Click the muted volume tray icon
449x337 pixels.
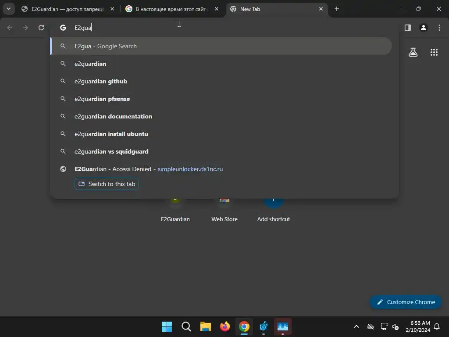396,326
